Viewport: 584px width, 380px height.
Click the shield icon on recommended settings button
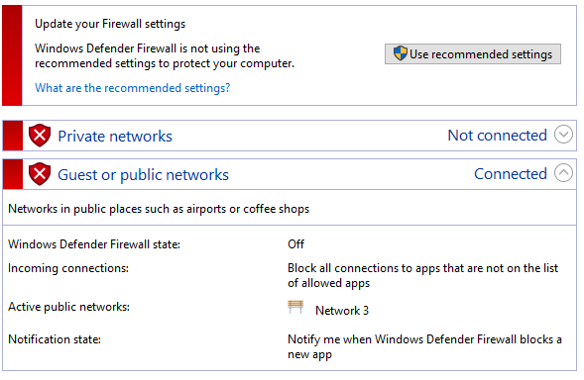point(401,53)
